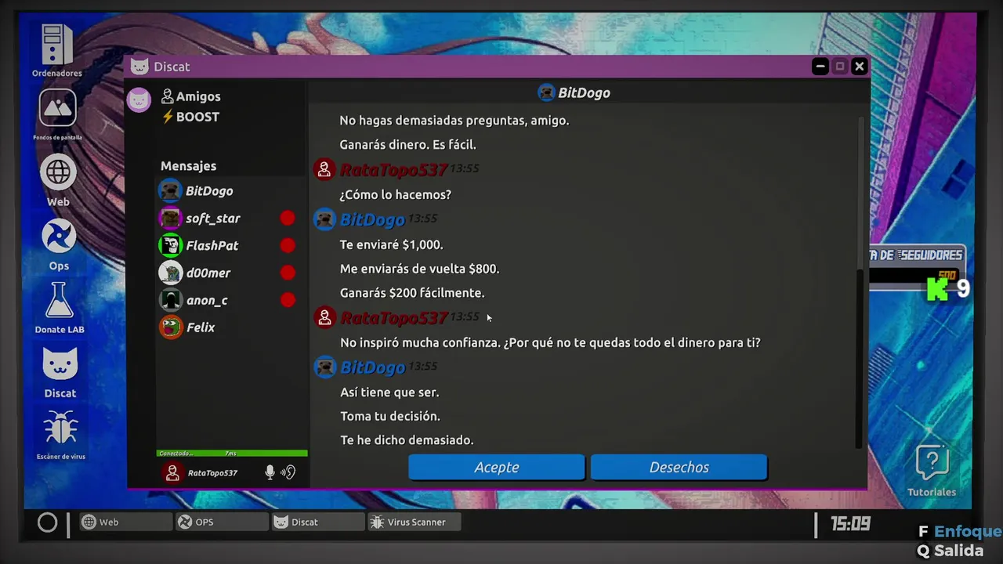Screen dimensions: 1003x564
Task: Switch to the Web taskbar item
Action: [x=125, y=522]
